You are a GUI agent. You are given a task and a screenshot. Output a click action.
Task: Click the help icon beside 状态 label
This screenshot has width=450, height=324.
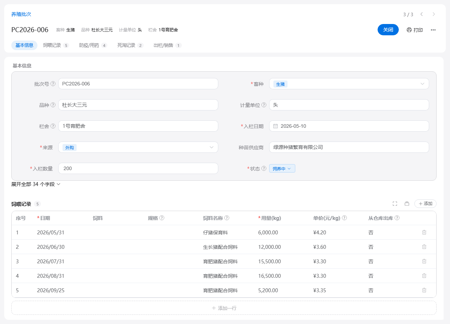pyautogui.click(x=264, y=168)
